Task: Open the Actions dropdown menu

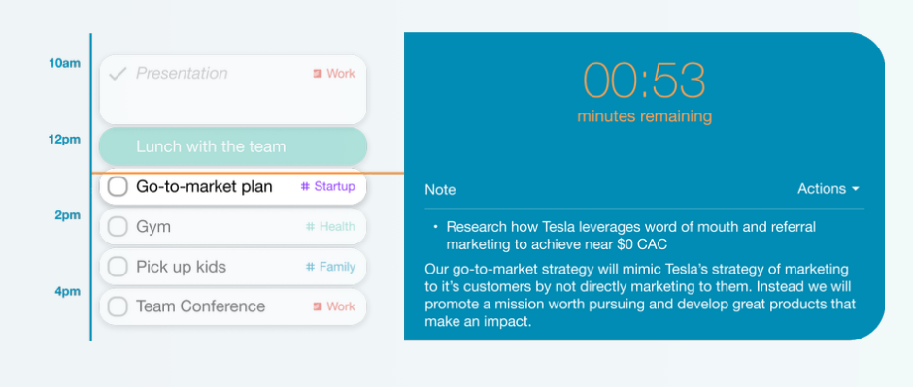Action: point(828,189)
